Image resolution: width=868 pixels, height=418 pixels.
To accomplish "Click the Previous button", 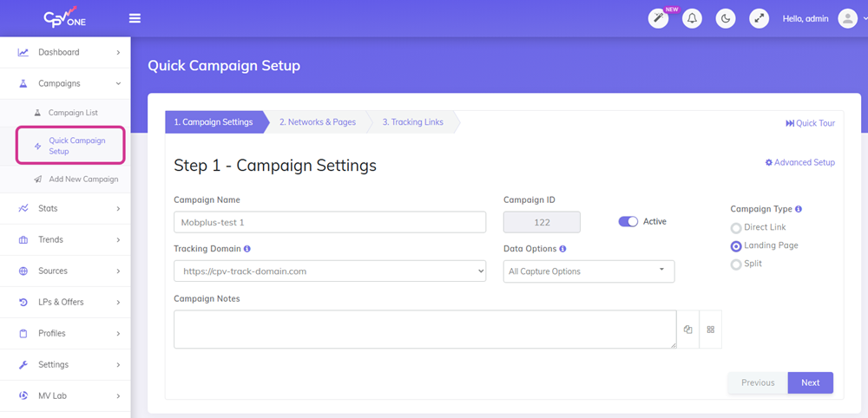I will click(x=758, y=382).
